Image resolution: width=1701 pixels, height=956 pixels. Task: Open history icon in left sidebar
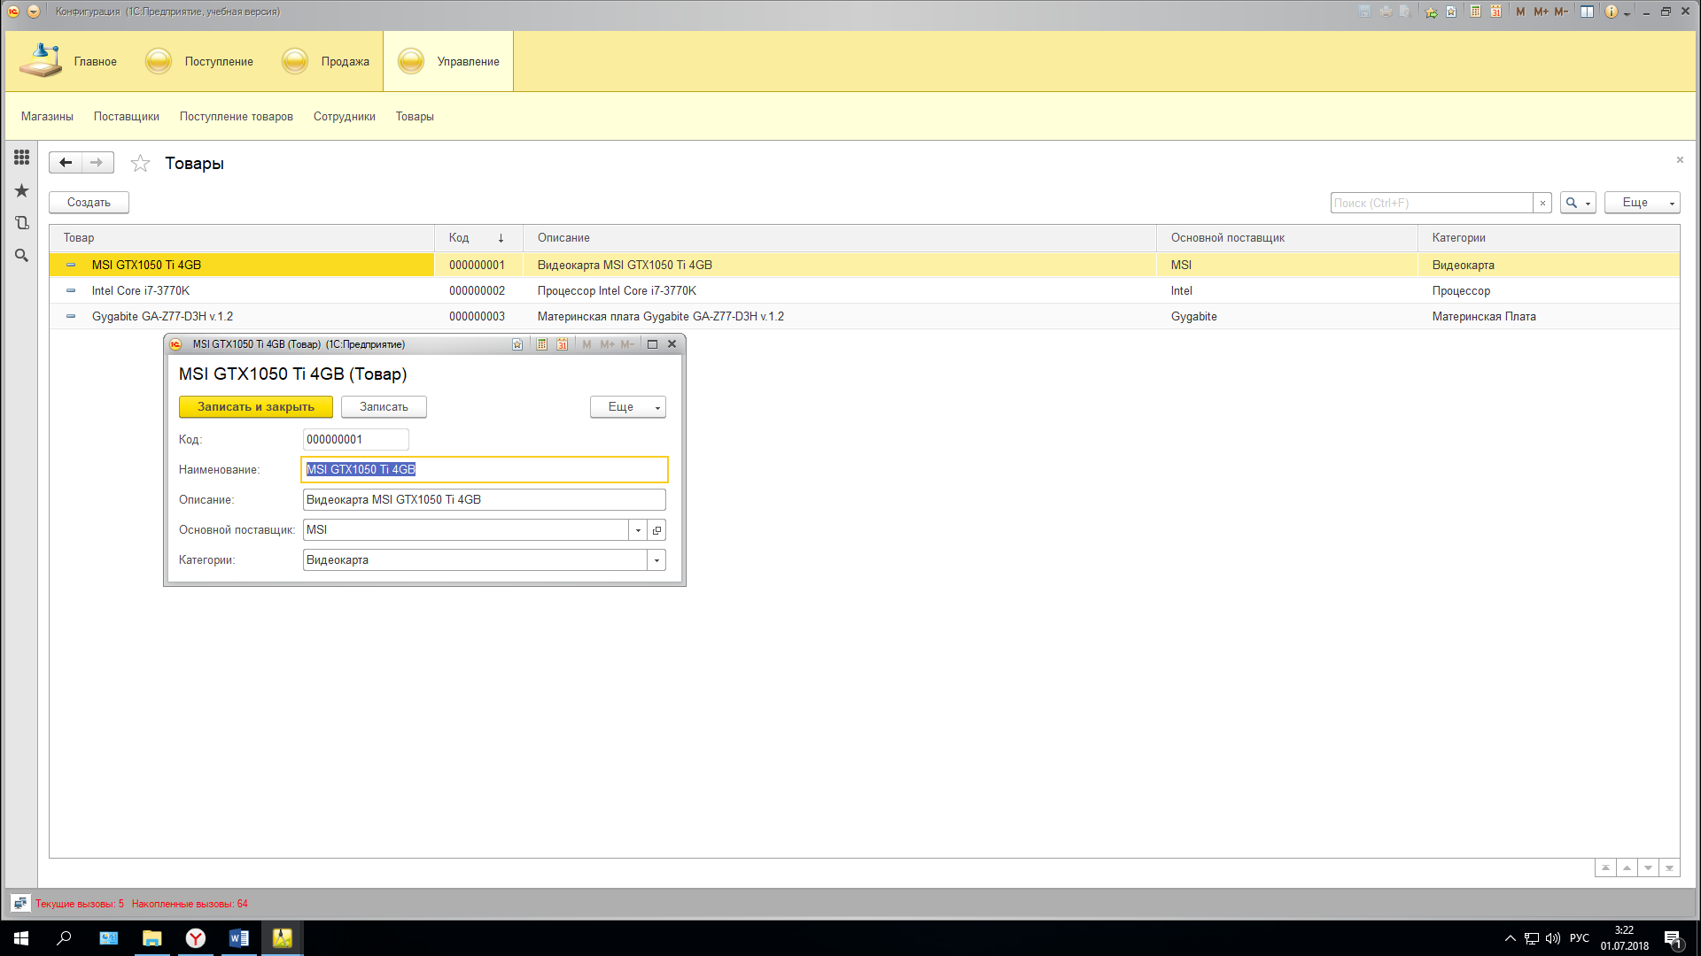pyautogui.click(x=22, y=223)
